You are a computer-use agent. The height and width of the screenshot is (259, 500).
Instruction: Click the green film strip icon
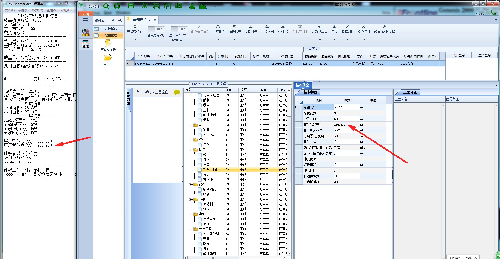coord(156,6)
